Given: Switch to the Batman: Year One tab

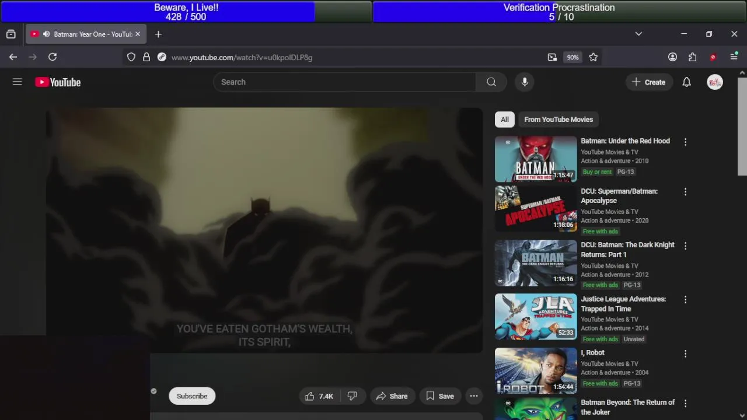Looking at the screenshot, I should [86, 34].
